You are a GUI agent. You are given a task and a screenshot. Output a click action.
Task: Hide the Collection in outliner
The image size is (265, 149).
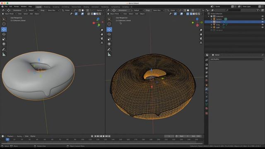click(263, 17)
